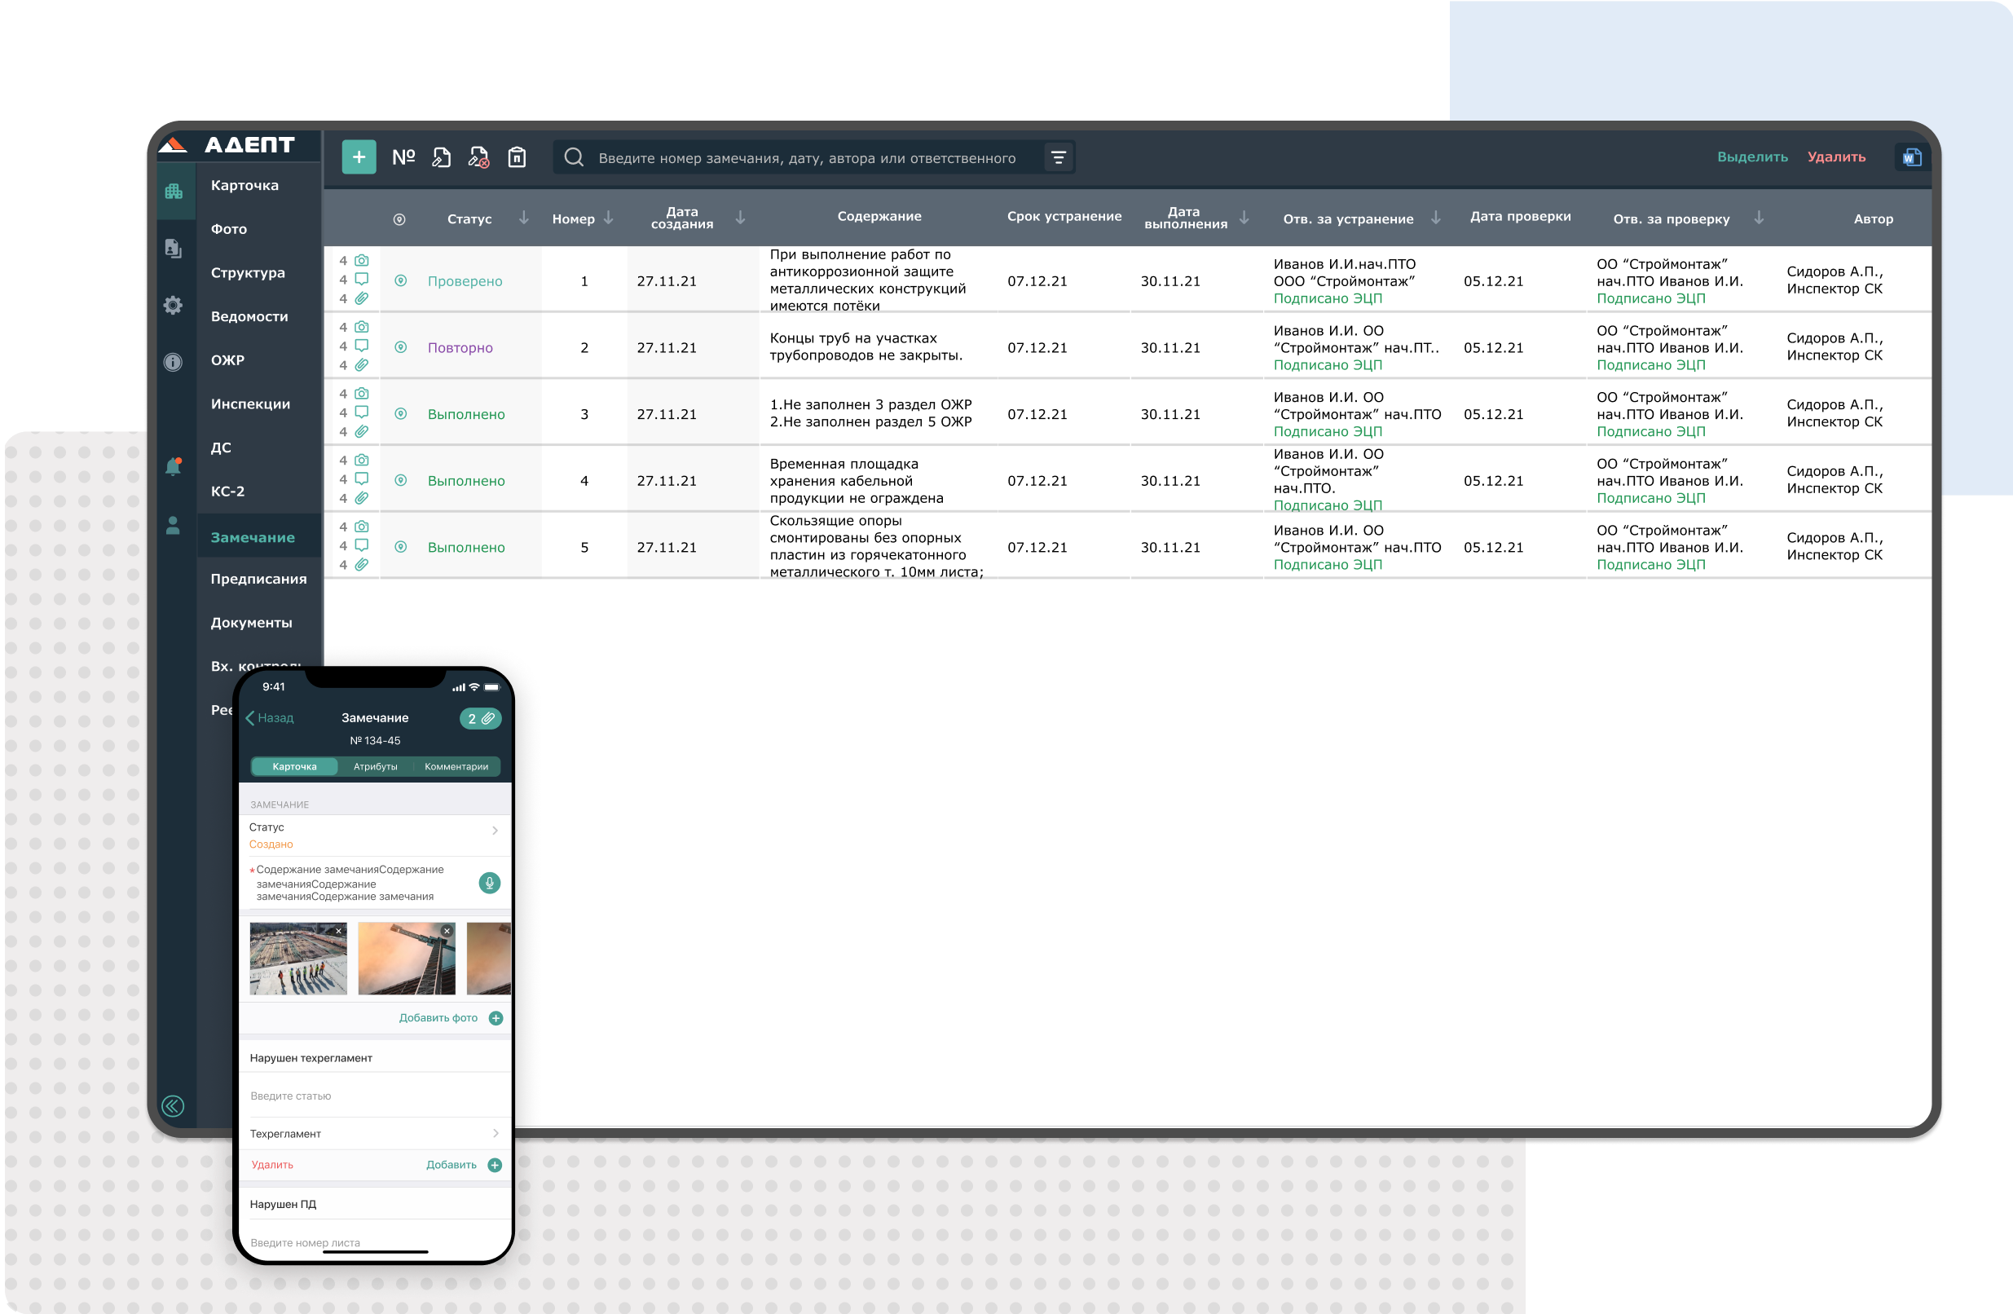Click the Выделить button at top right
Screen dimensions: 2013x1314
pos(1751,157)
